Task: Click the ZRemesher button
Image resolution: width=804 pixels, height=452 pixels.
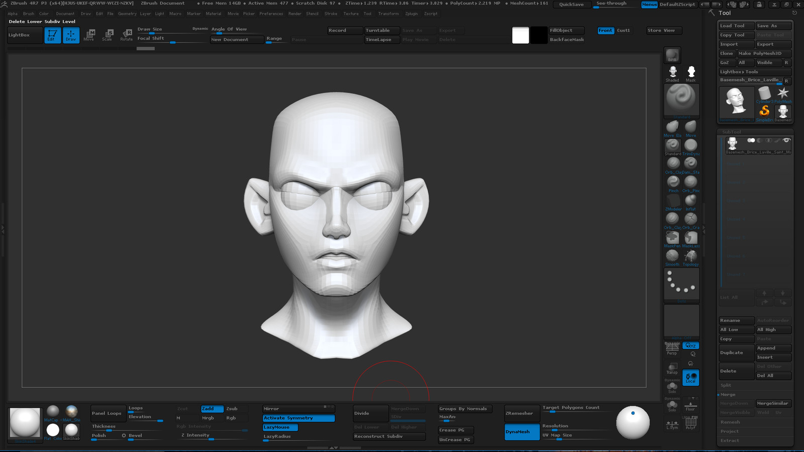Action: [x=522, y=413]
